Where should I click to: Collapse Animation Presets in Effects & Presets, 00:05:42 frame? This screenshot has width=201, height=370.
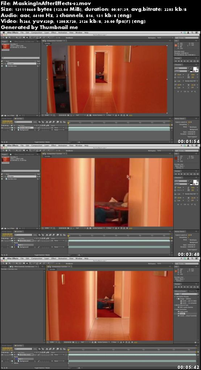pos(175,297)
